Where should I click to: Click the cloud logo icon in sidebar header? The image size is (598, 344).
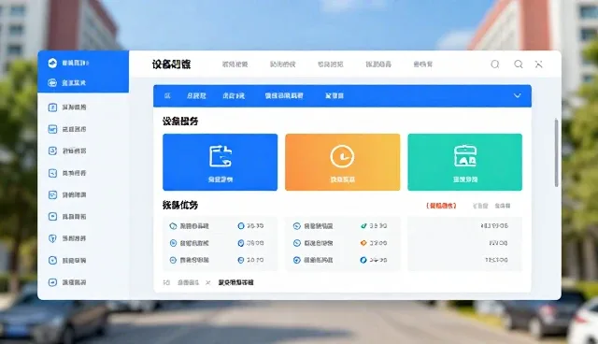[x=52, y=63]
